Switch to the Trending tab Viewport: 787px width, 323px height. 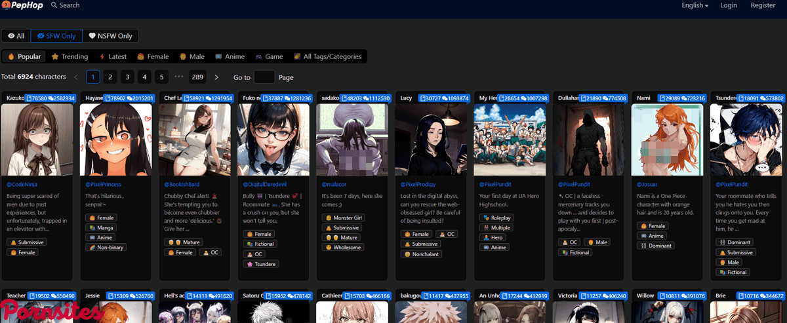70,57
